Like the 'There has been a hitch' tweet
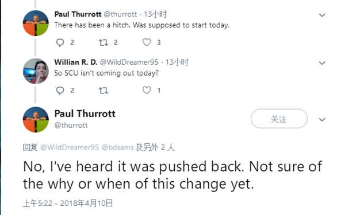The image size is (345, 215). [147, 42]
